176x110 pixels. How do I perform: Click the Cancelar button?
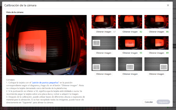coord(149,102)
